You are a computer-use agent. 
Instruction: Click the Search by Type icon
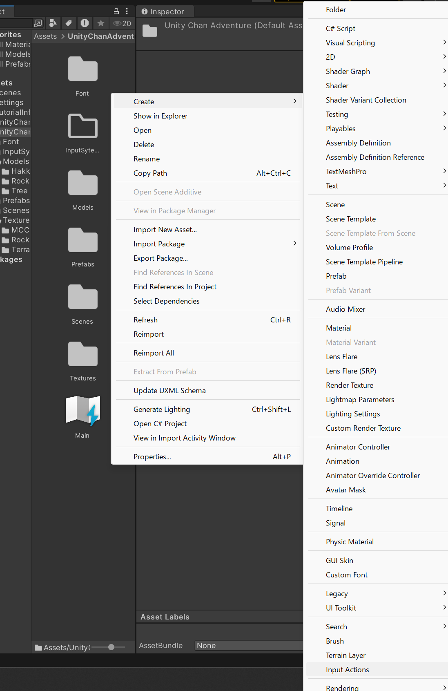coord(53,23)
